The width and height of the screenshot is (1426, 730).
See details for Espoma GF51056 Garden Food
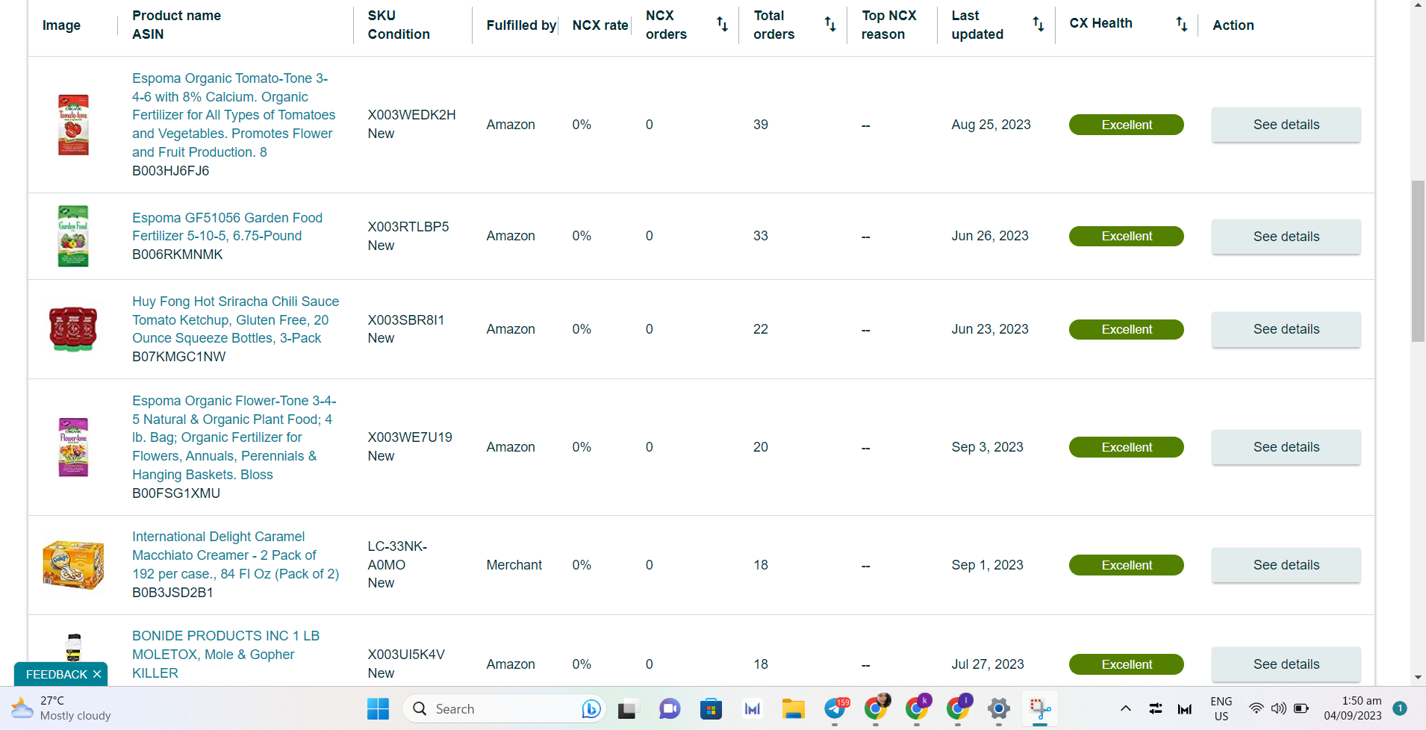coord(1286,237)
